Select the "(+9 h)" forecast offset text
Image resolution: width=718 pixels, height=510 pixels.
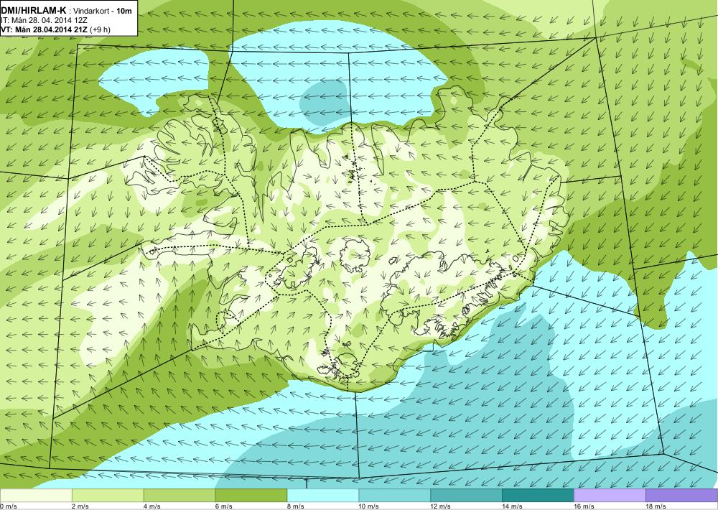pos(100,29)
